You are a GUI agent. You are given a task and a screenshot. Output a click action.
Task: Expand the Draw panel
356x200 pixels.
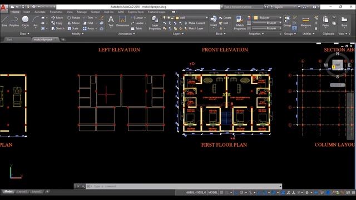point(24,34)
